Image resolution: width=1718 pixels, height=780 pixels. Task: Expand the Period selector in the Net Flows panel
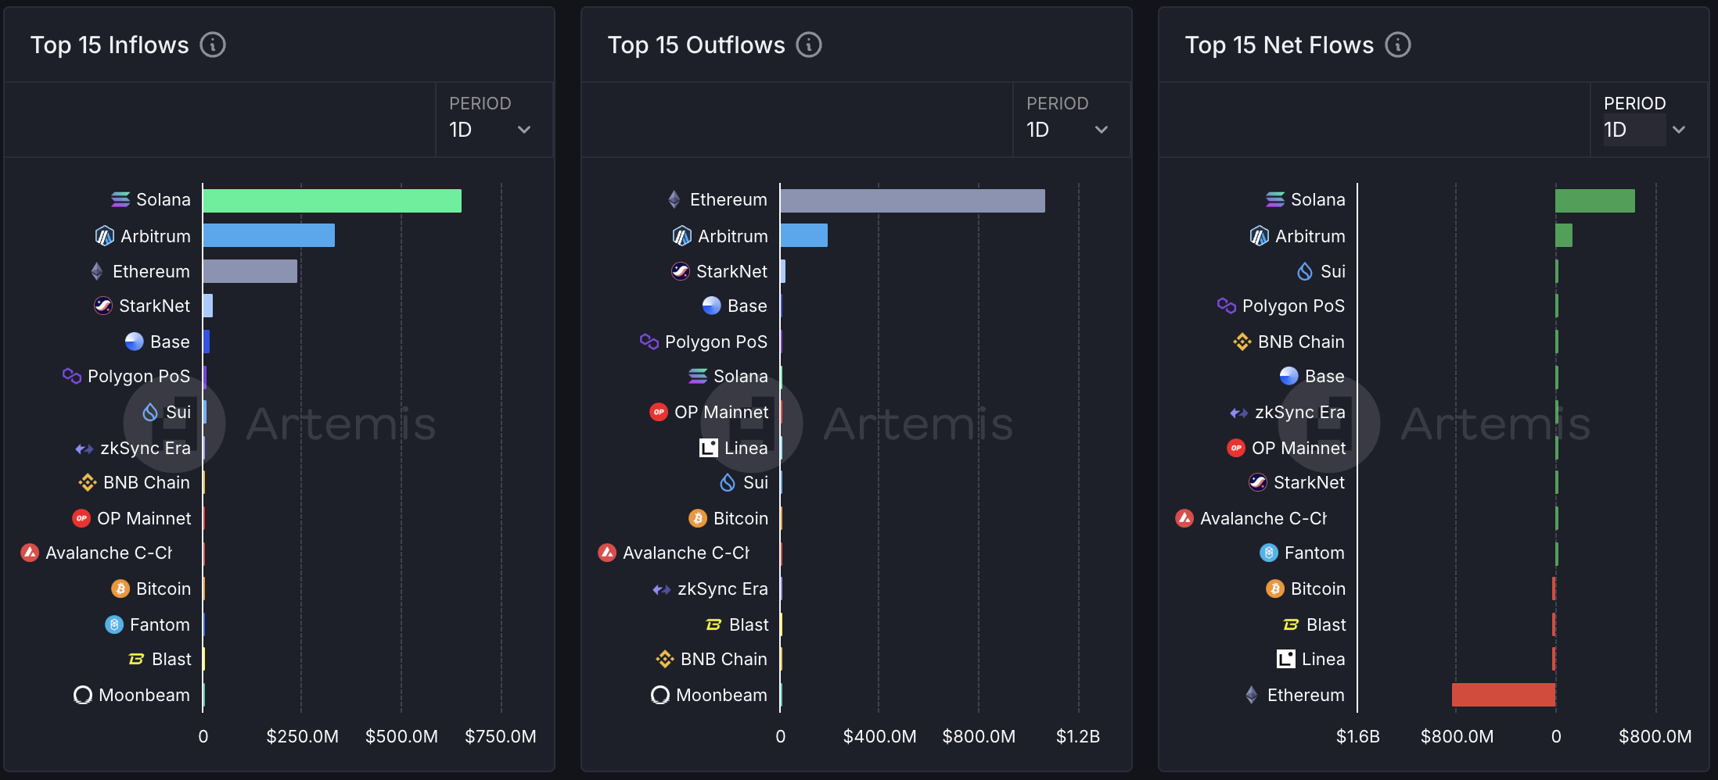click(1646, 120)
